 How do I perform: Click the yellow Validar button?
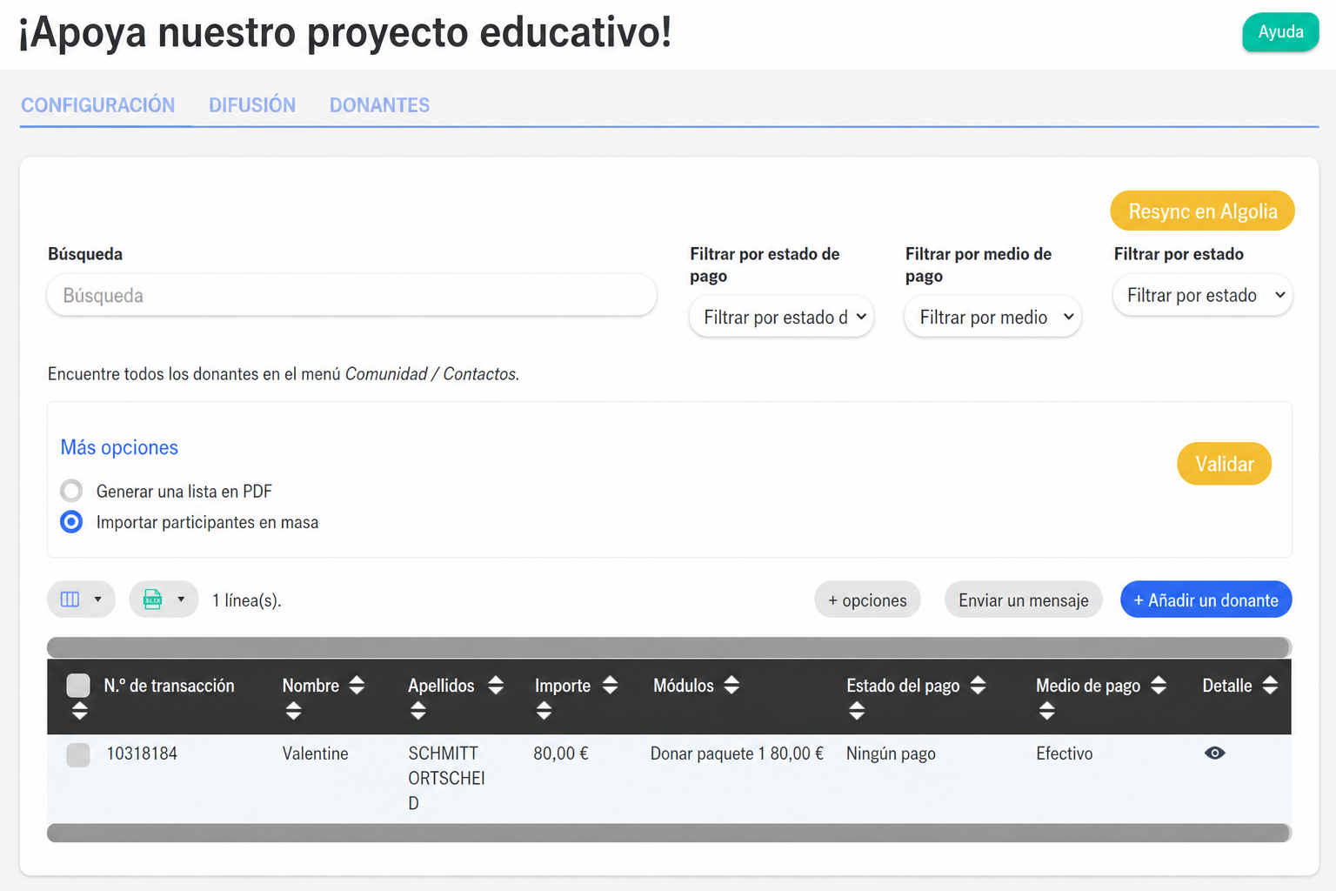point(1224,464)
